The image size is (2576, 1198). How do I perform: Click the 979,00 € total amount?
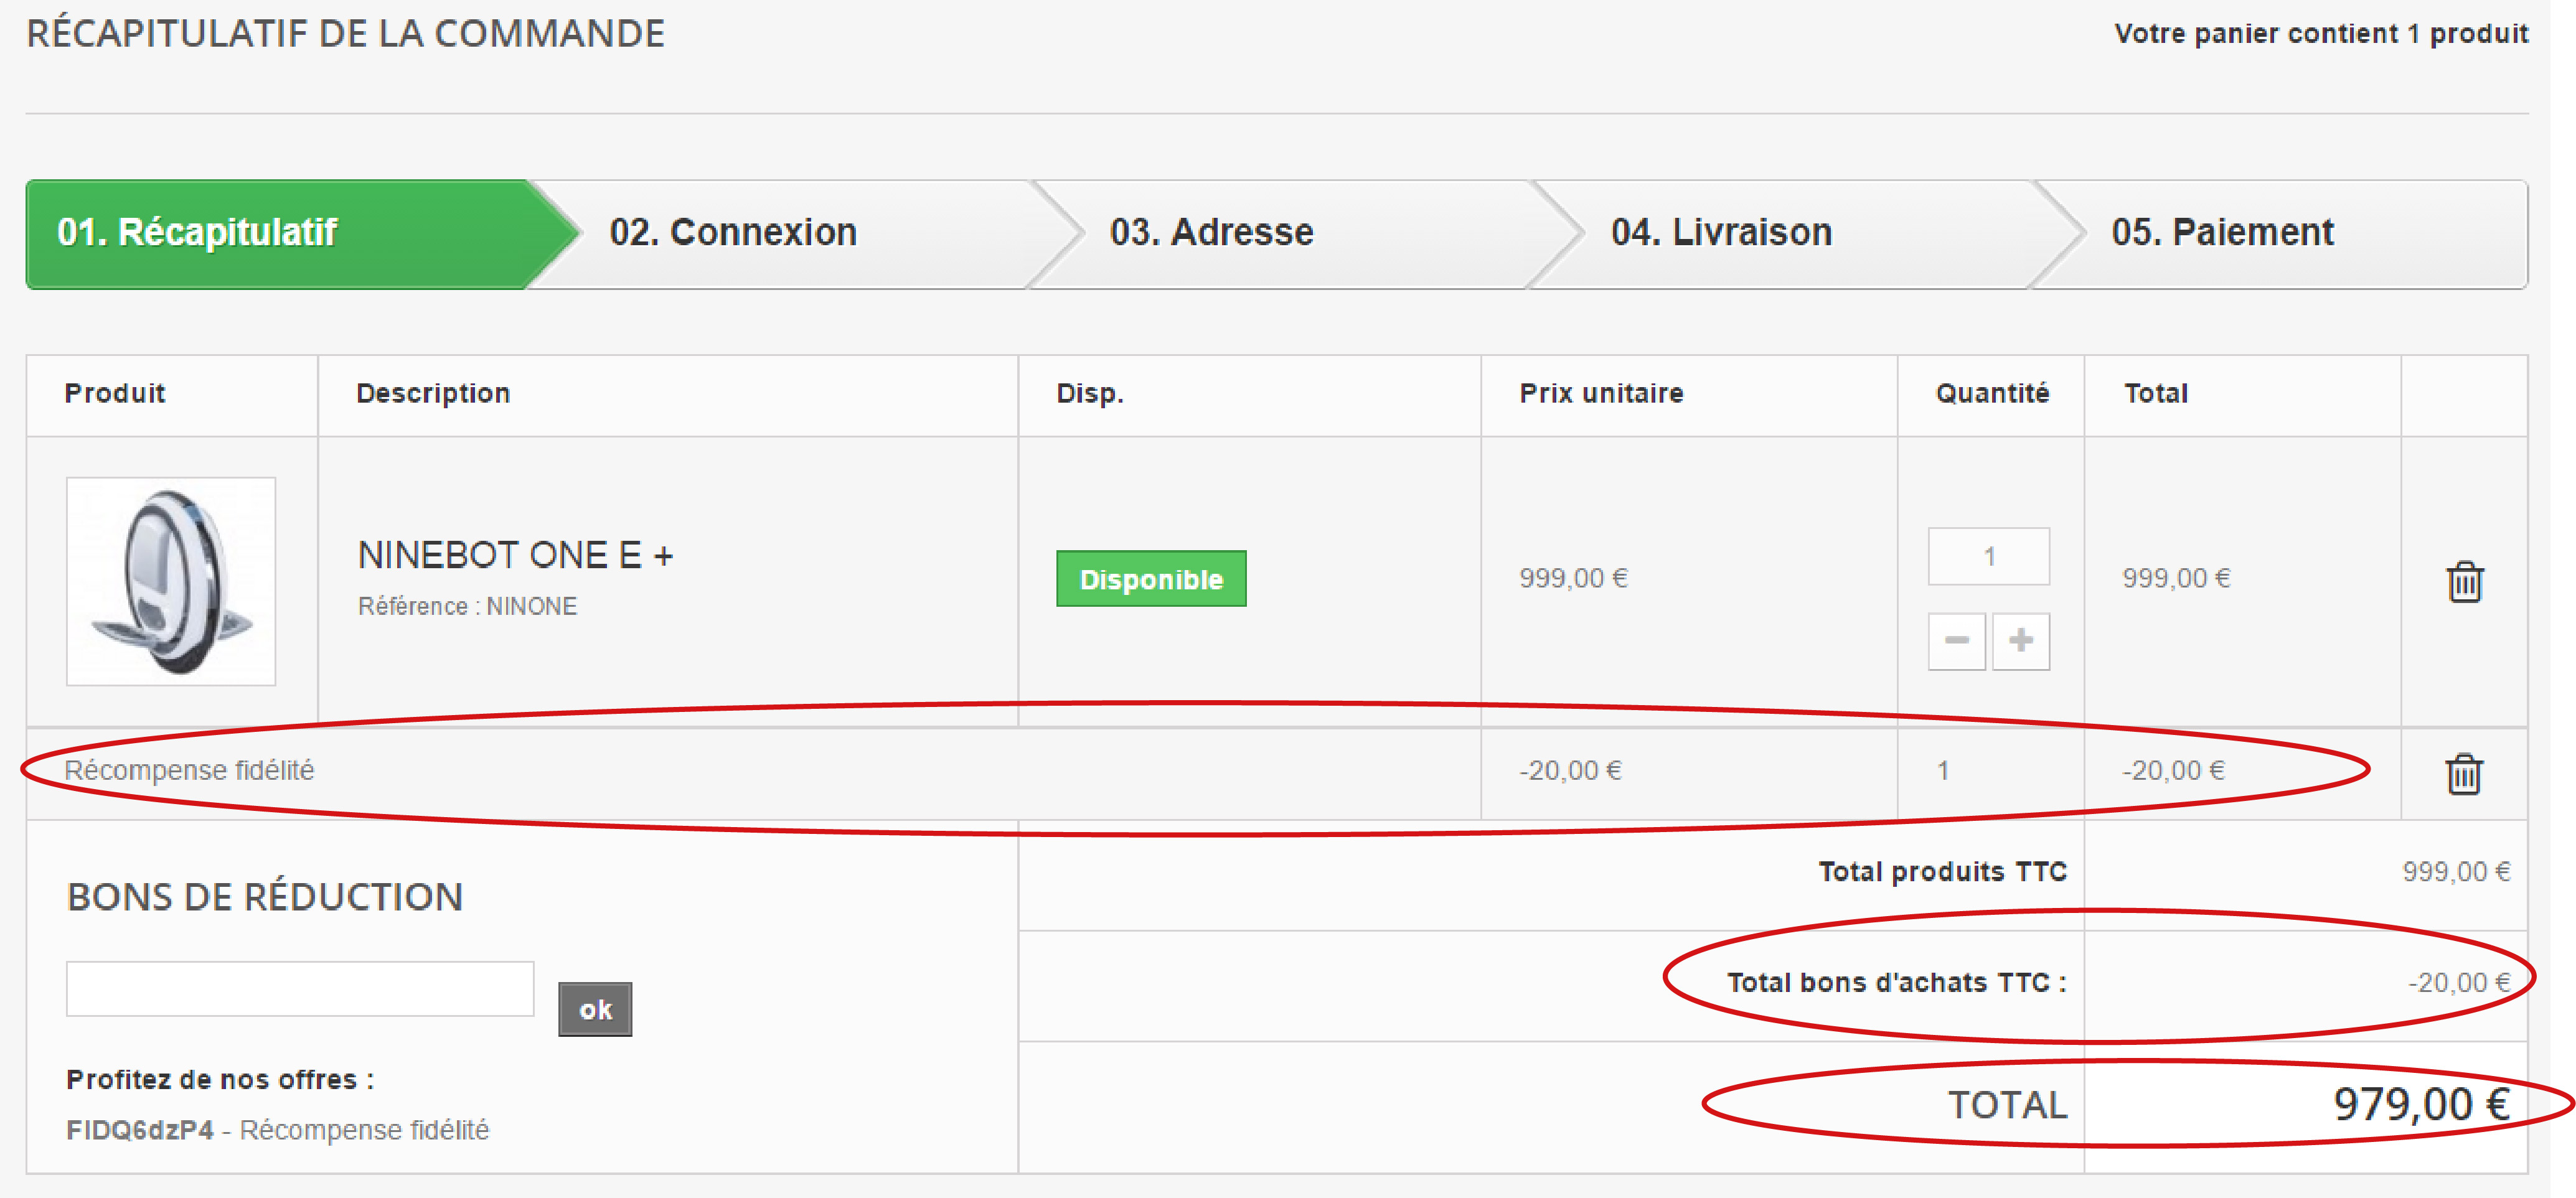2421,1104
